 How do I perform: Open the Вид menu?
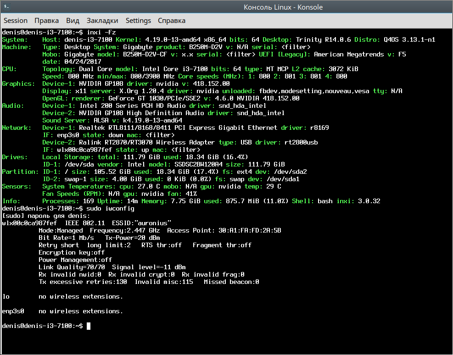pos(73,21)
